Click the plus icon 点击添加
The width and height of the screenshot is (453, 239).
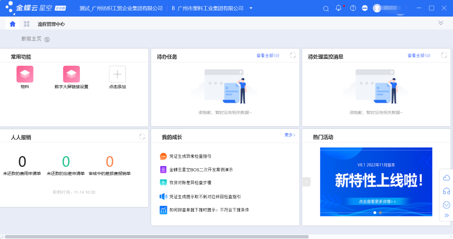tap(117, 74)
